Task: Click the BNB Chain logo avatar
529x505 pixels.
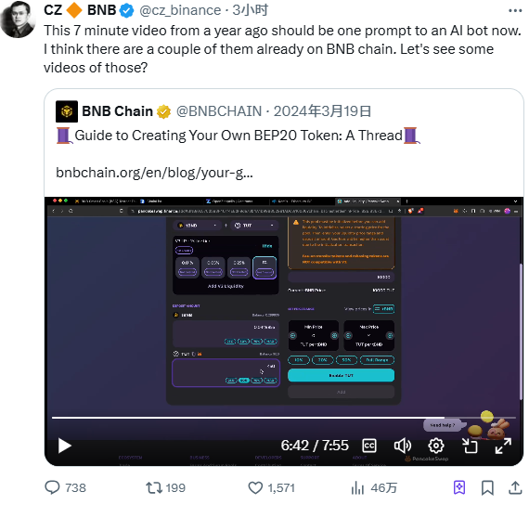Action: coord(67,111)
